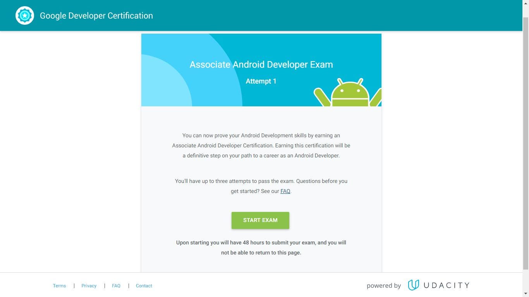Open the Terms footer link
This screenshot has width=529, height=297.
(59, 286)
